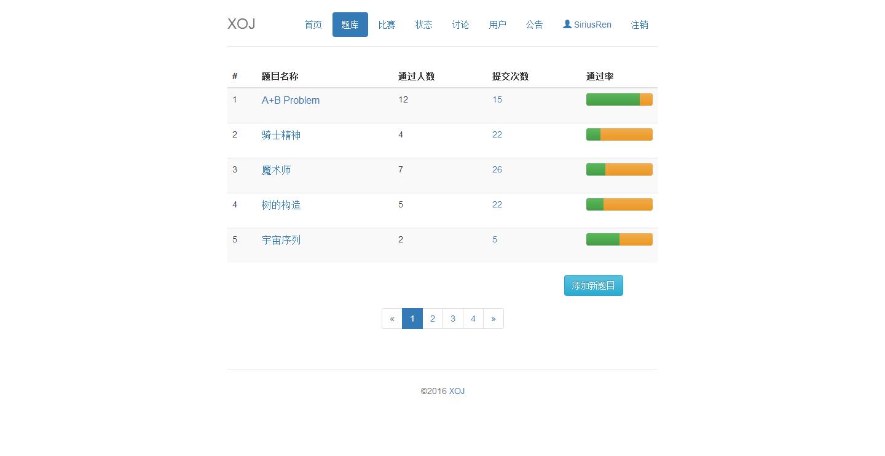Click the pass-rate bar of 魔术师
885x456 pixels.
pyautogui.click(x=619, y=169)
